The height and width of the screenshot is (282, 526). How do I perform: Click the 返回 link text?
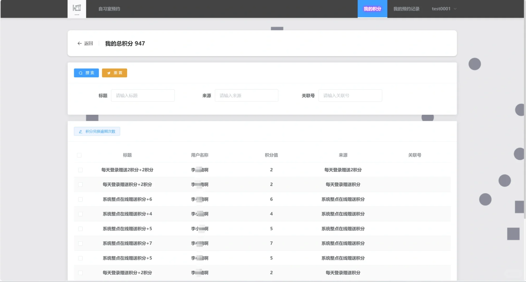pos(89,43)
